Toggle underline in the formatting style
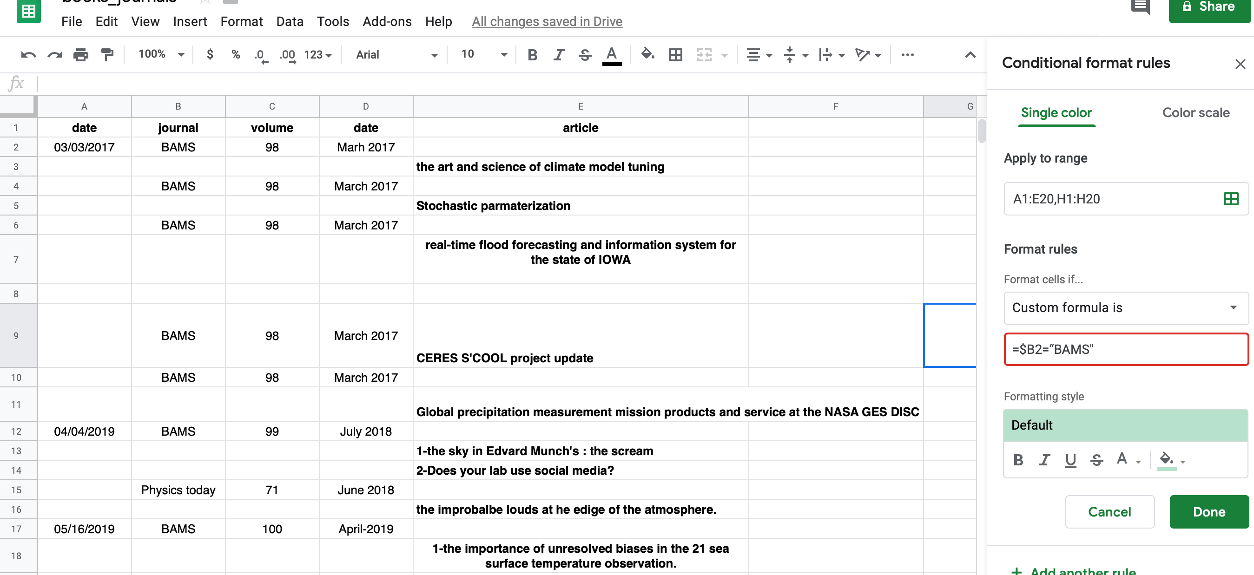 (1070, 460)
